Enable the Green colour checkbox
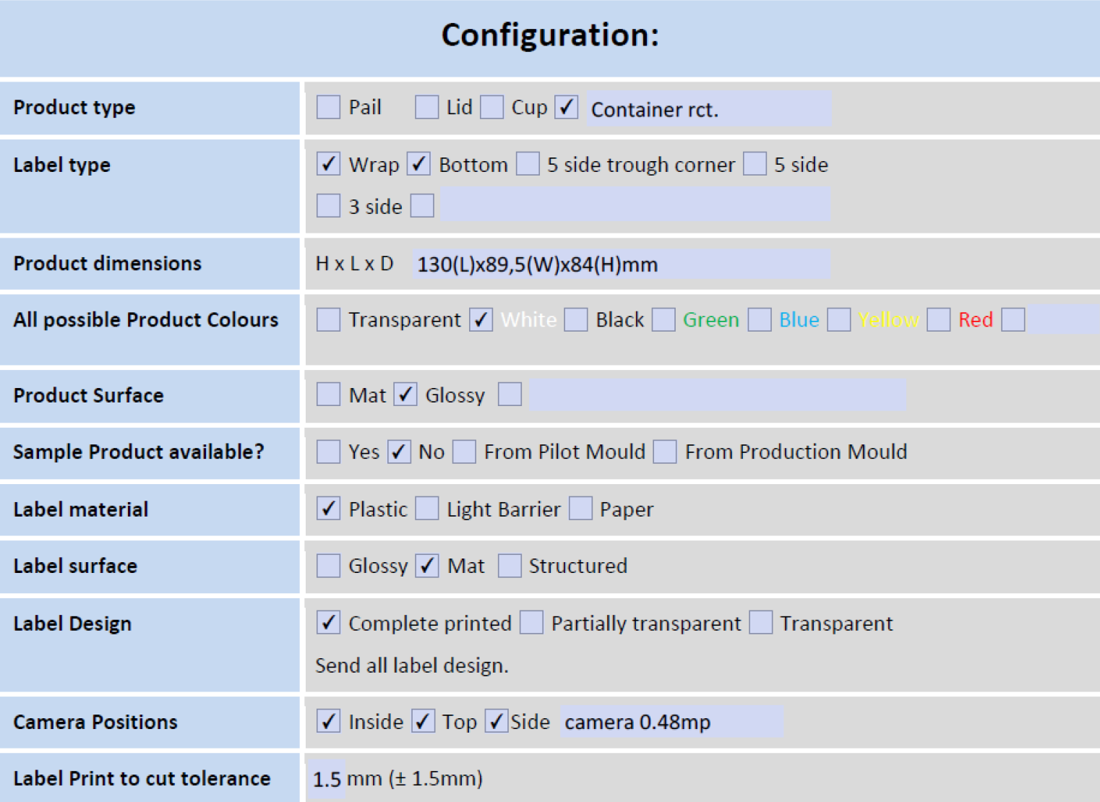Viewport: 1100px width, 802px height. tap(663, 319)
